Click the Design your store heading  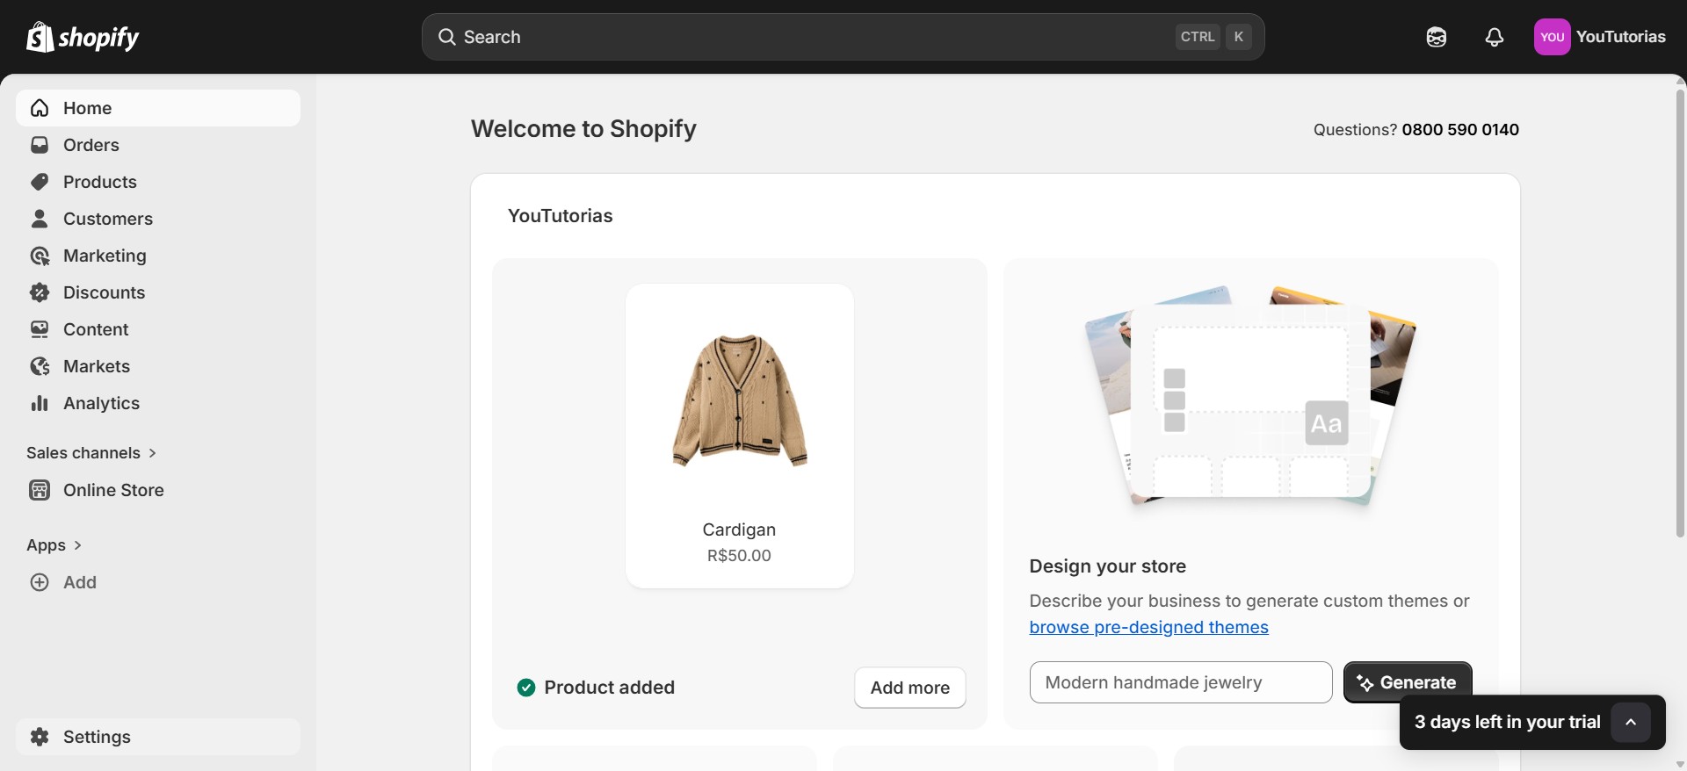1108,566
